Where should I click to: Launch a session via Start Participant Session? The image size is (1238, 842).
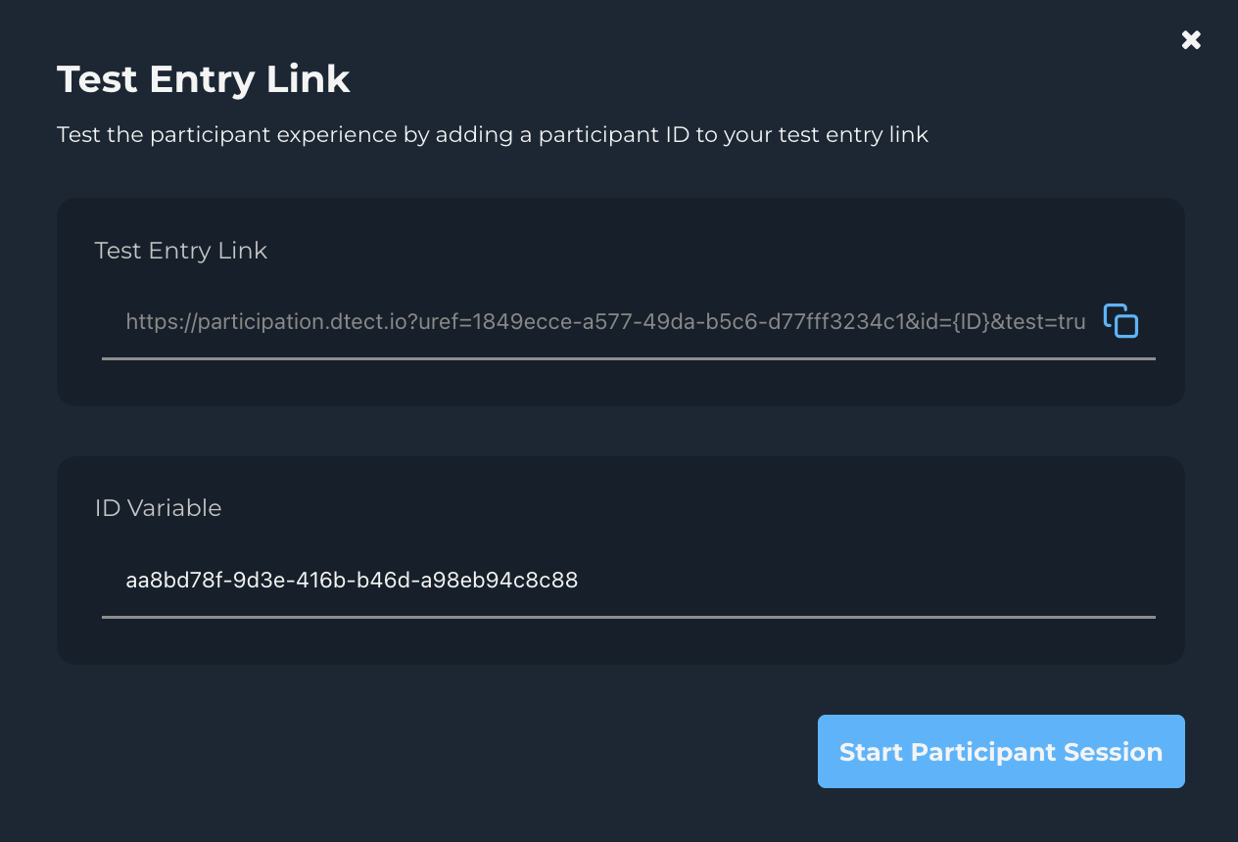[x=1000, y=751]
